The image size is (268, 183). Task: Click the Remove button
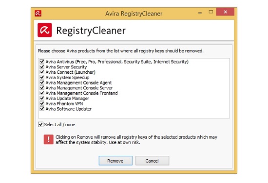pyautogui.click(x=115, y=161)
